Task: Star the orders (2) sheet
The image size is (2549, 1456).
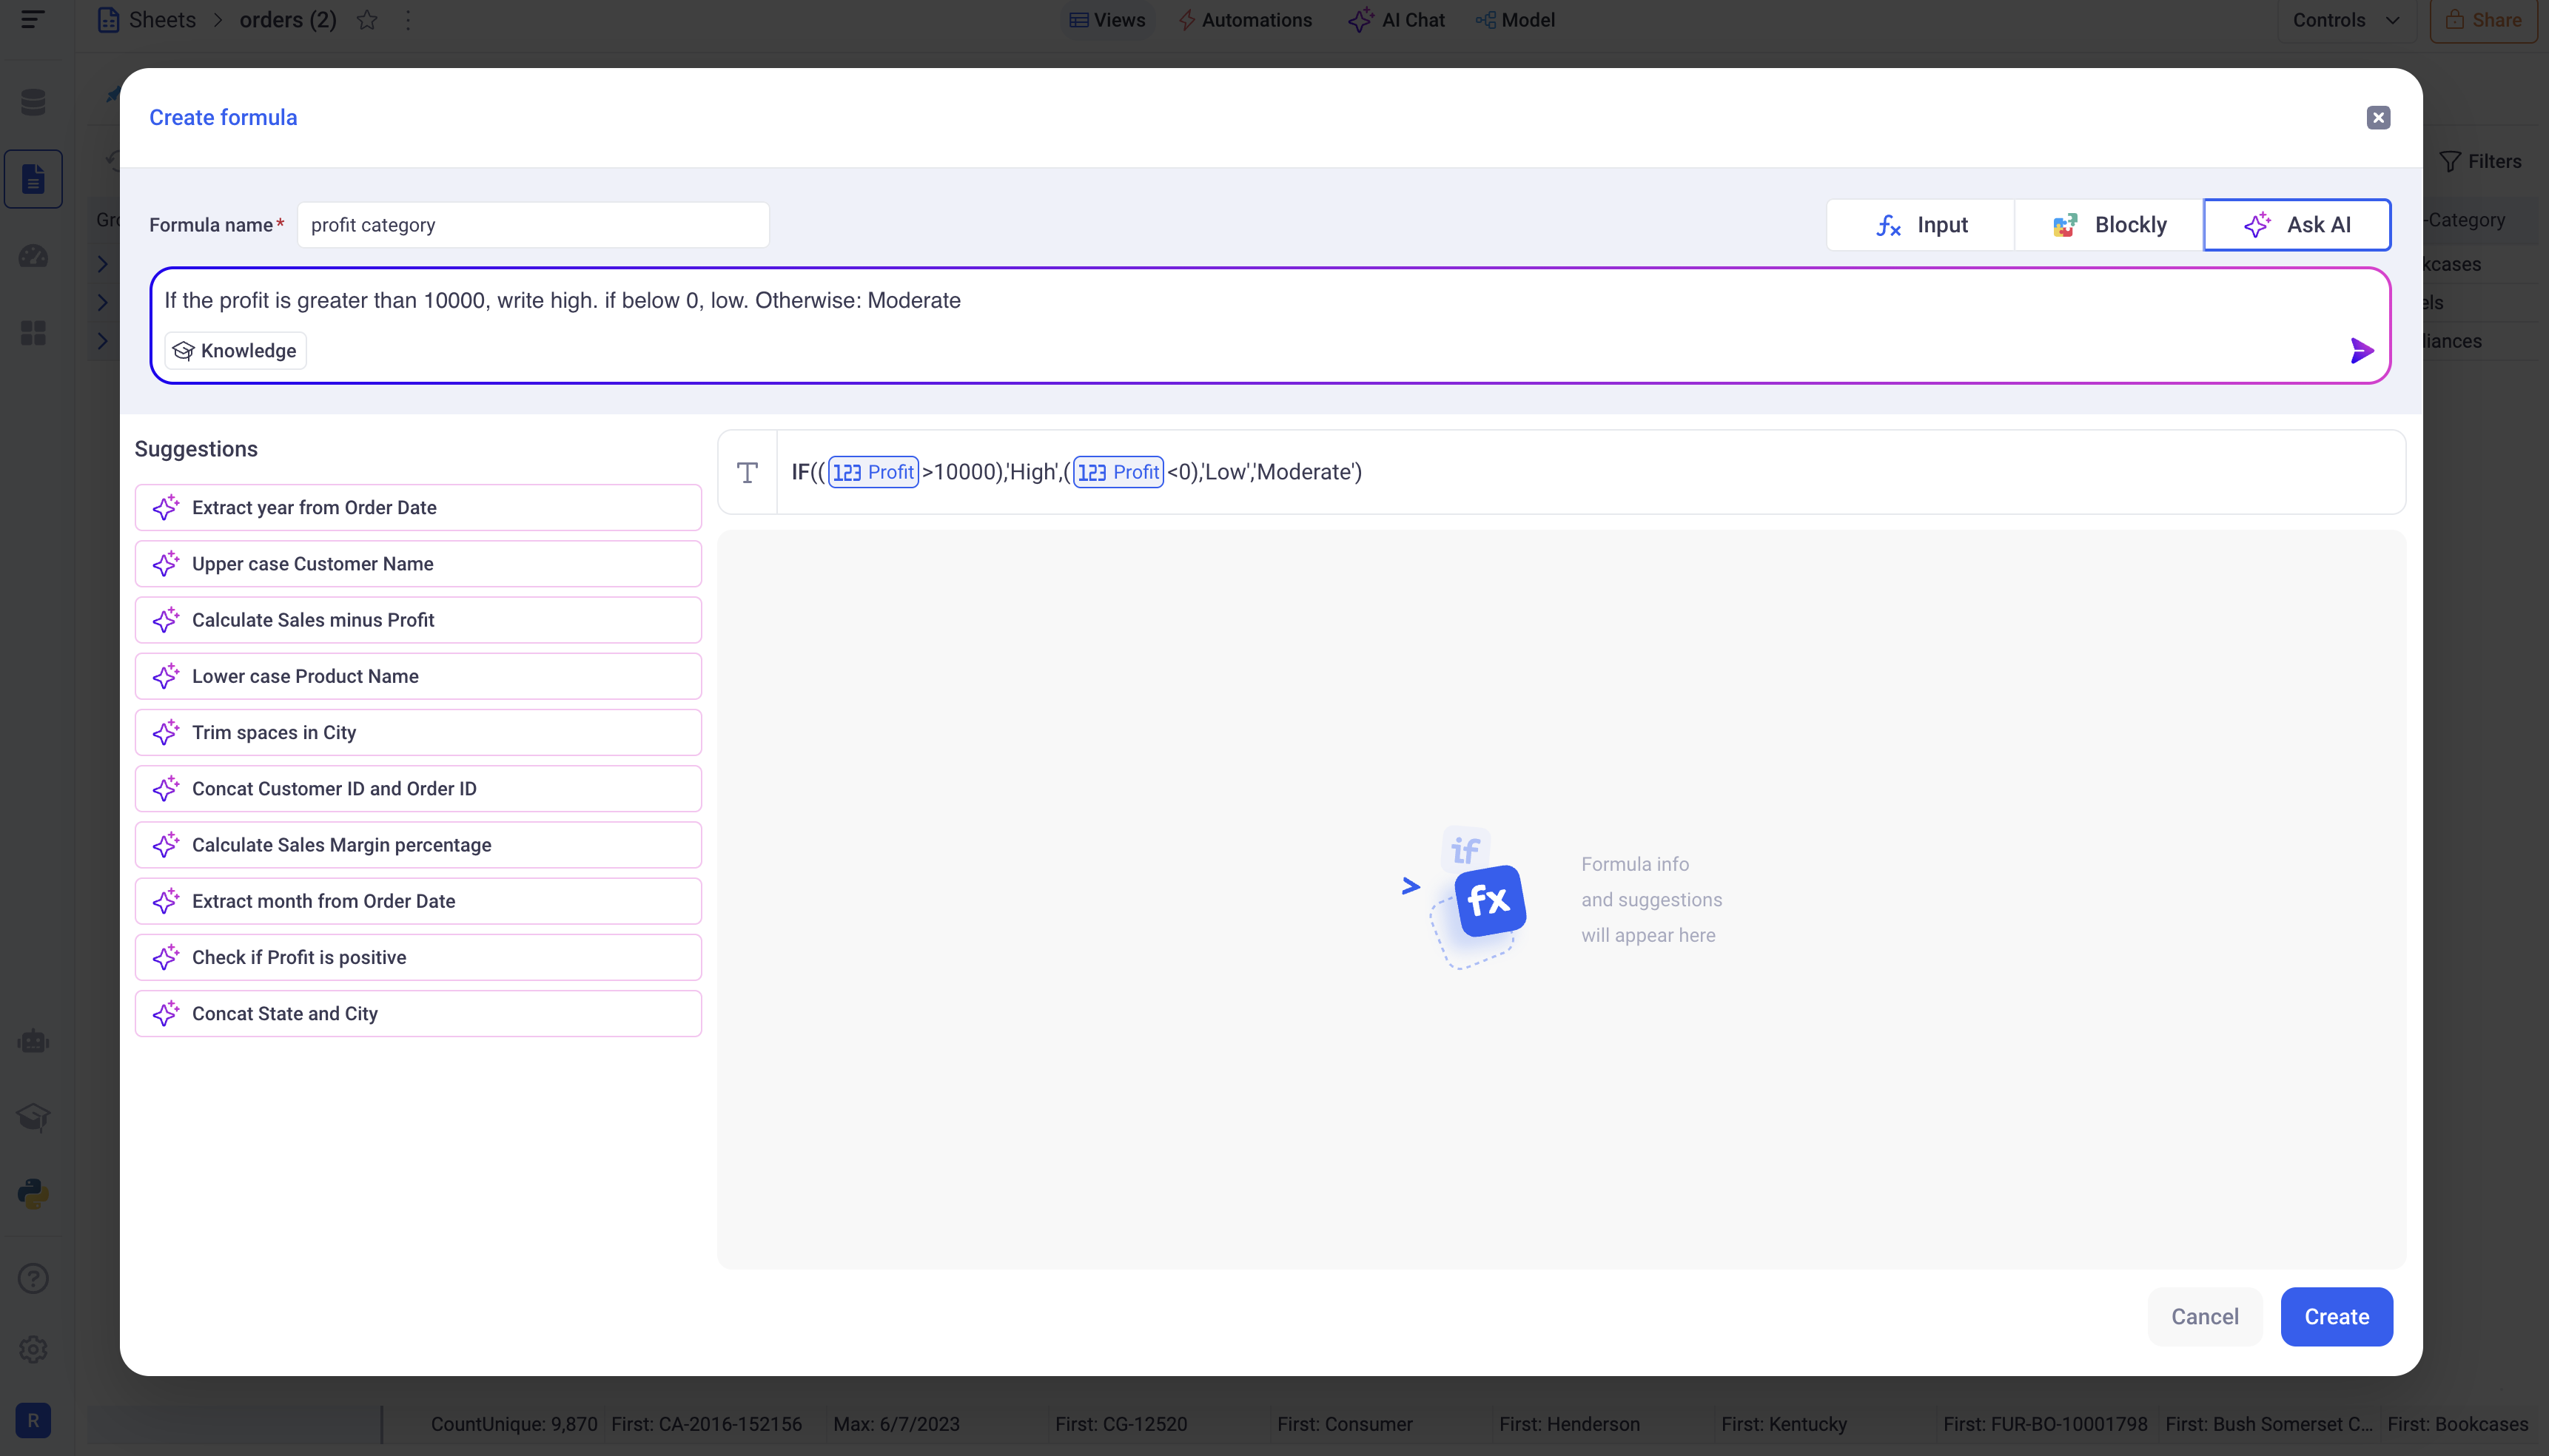Action: [x=367, y=20]
